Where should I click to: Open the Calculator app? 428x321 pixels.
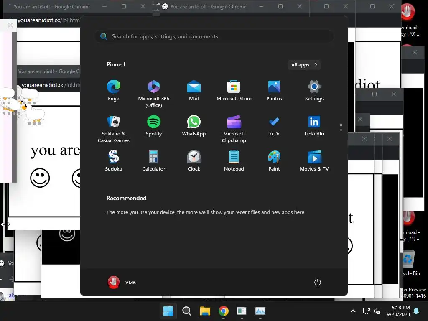pyautogui.click(x=154, y=161)
